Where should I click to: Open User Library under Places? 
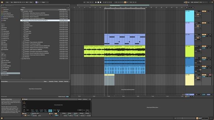6,60
